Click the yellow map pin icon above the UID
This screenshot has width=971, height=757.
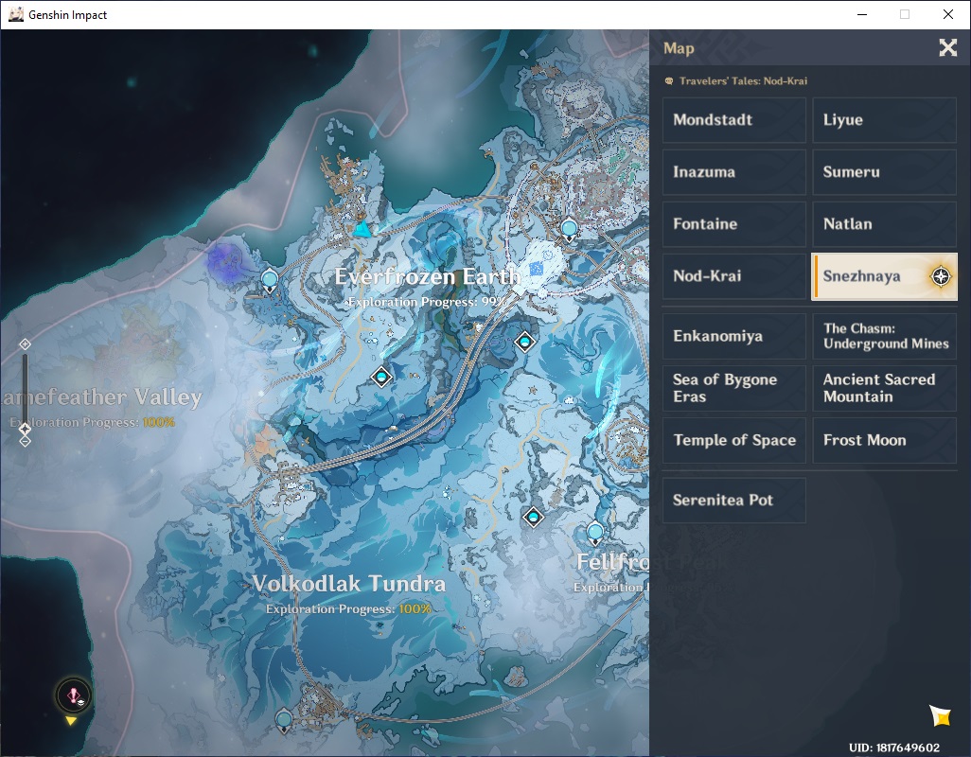coord(940,715)
